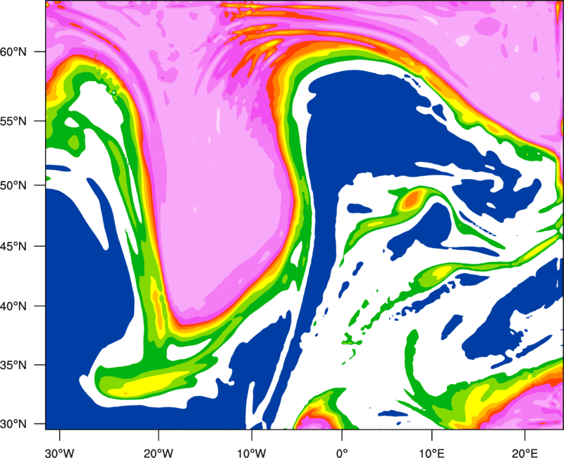Select the 55°N latitude label
The width and height of the screenshot is (564, 458).
[x=13, y=121]
